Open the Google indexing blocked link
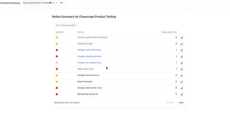Image resolution: width=230 pixels, height=124 pixels. tap(89, 56)
